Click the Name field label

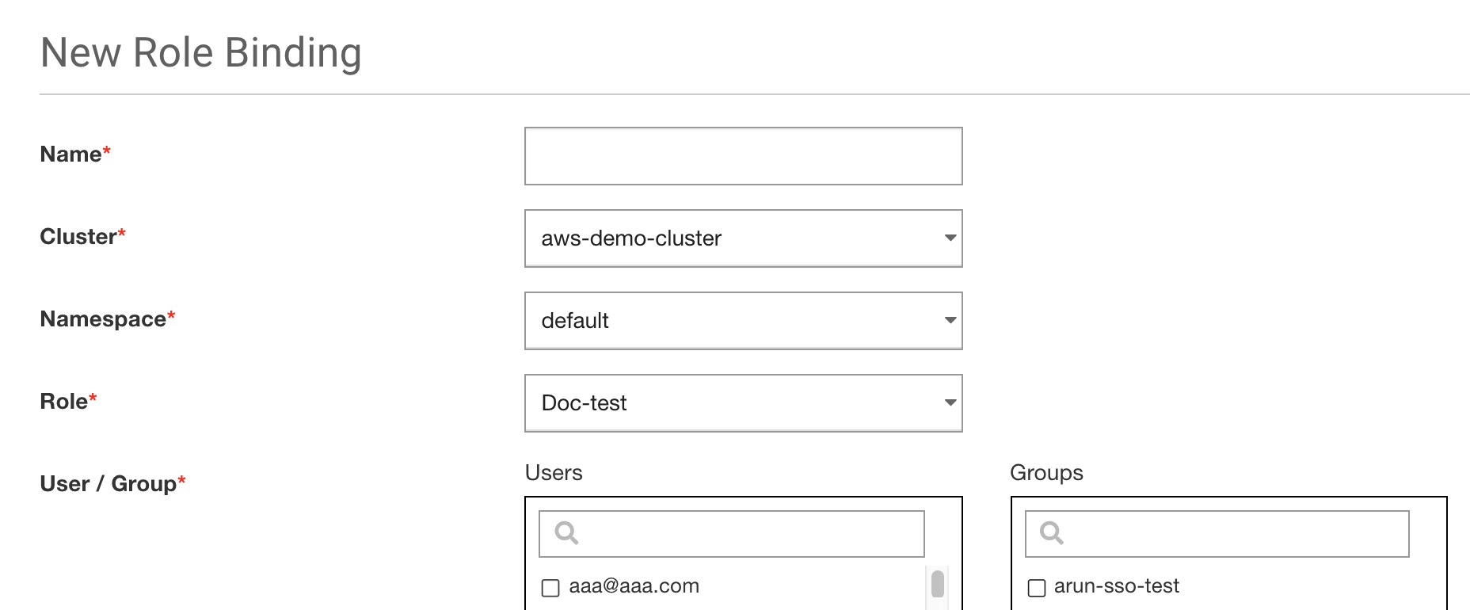(70, 154)
